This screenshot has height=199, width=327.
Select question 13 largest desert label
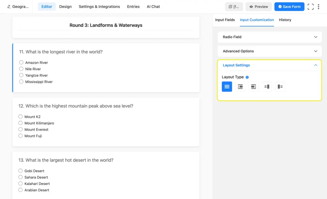[x=66, y=160]
